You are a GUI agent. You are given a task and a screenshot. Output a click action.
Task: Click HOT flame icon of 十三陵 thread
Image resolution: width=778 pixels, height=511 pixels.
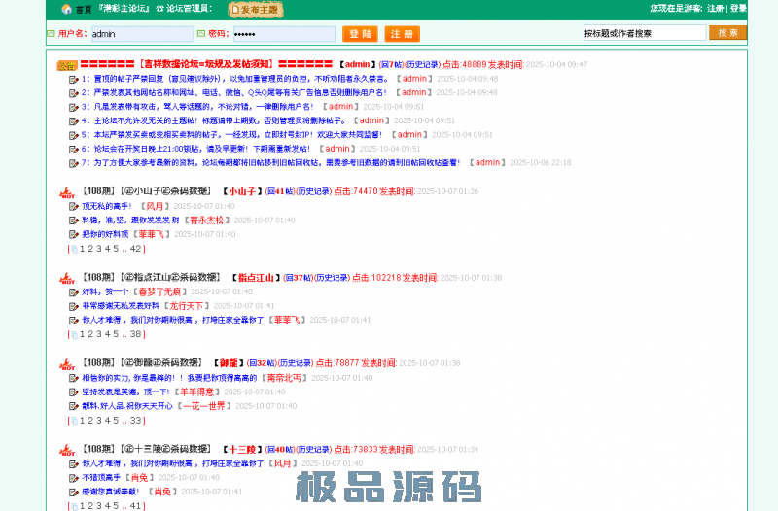[67, 451]
